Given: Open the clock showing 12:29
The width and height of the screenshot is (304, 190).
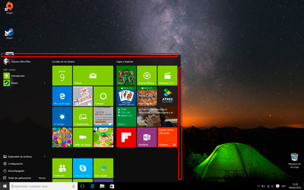Looking at the screenshot, I should [295, 186].
